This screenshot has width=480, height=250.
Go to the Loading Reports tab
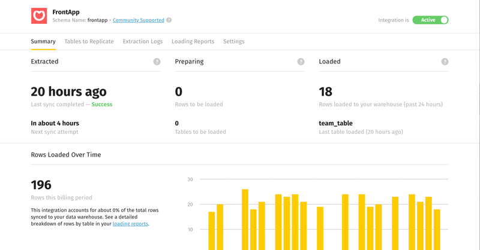(193, 42)
